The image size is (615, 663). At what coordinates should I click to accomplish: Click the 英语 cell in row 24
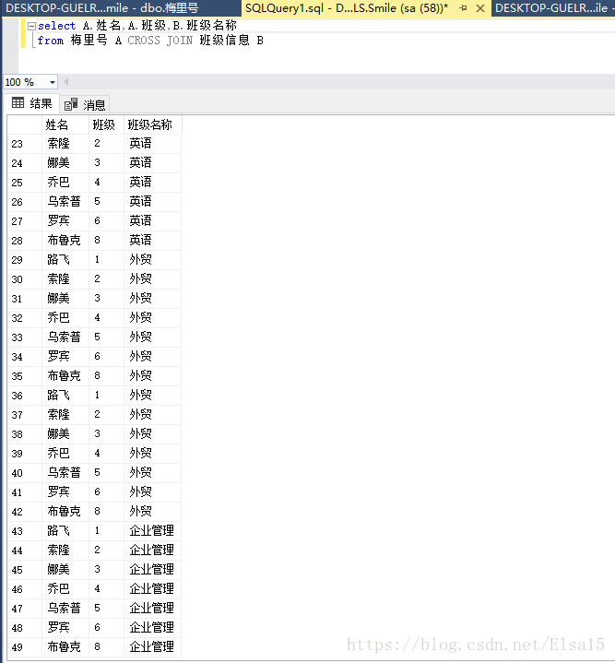[x=152, y=163]
